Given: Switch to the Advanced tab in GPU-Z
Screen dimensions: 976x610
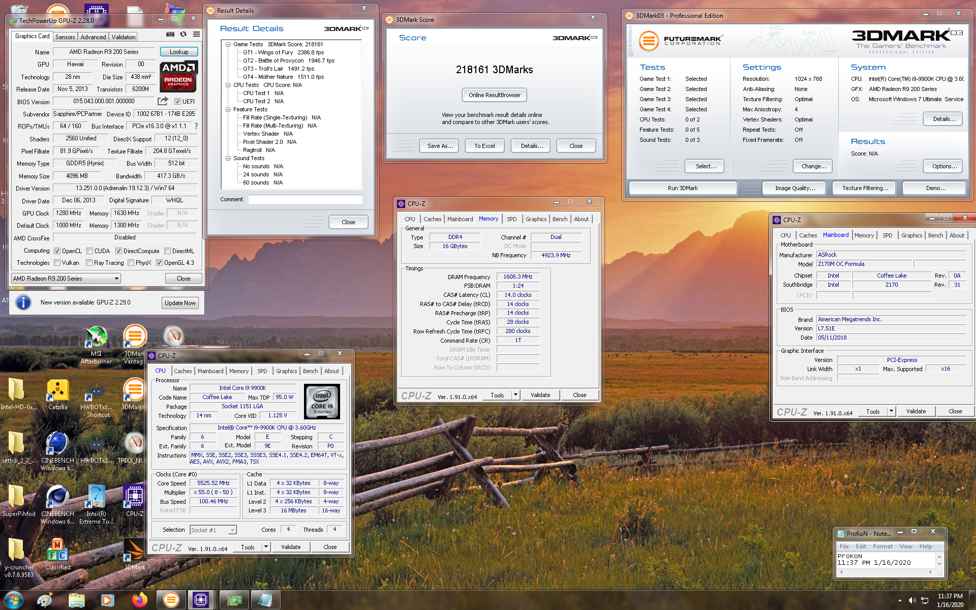Looking at the screenshot, I should [x=94, y=37].
